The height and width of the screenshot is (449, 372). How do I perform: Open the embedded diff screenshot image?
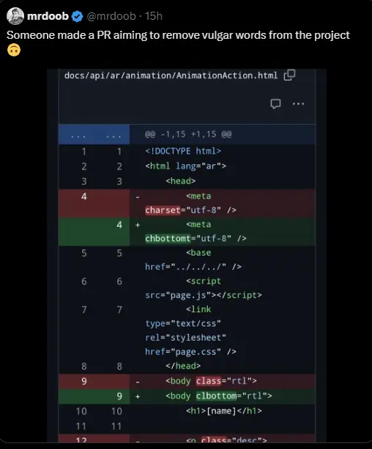point(187,256)
